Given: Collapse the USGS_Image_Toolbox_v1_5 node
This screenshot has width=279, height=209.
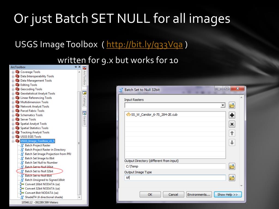Looking at the screenshot, I should [13, 141].
